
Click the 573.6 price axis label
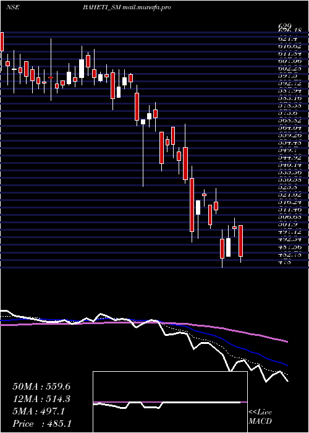(x=287, y=113)
